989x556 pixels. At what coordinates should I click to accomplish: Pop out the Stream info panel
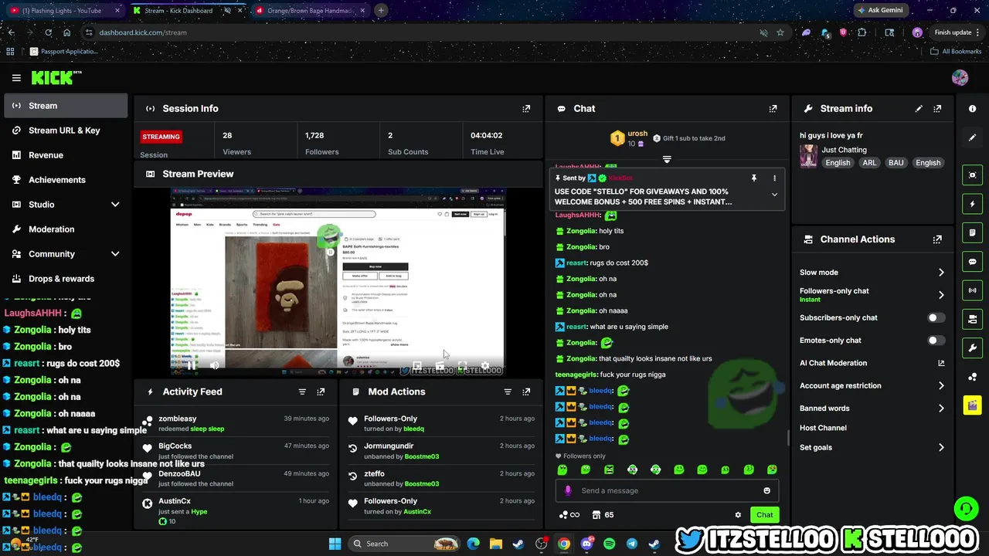[x=937, y=109]
